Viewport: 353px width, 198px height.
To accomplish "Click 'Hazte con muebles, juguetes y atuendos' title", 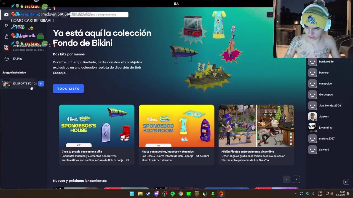I will 168,152.
